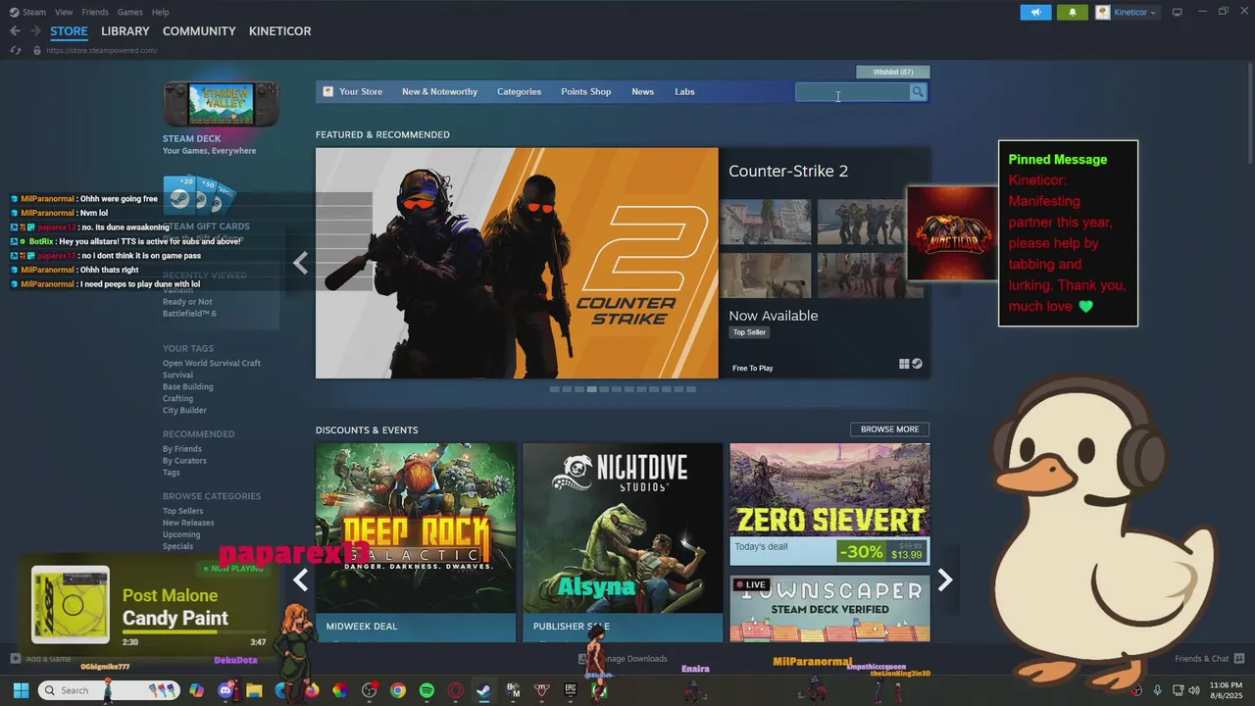This screenshot has height=706, width=1255.
Task: Open the Windows Start menu
Action: (21, 690)
